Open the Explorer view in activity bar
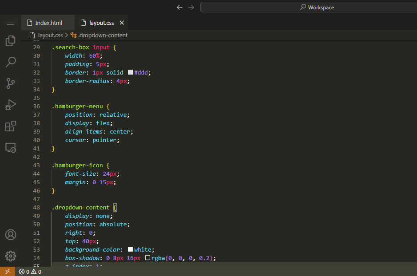 11,41
